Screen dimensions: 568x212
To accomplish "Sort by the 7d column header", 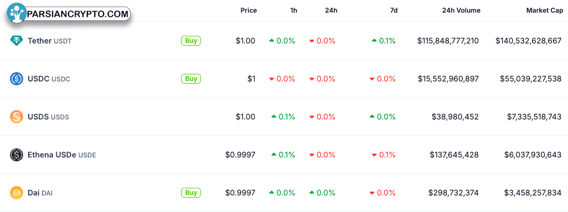I will (394, 10).
